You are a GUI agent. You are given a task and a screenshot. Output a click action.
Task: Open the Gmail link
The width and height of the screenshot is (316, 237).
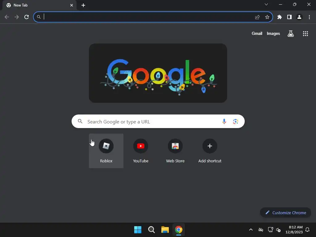pyautogui.click(x=257, y=33)
